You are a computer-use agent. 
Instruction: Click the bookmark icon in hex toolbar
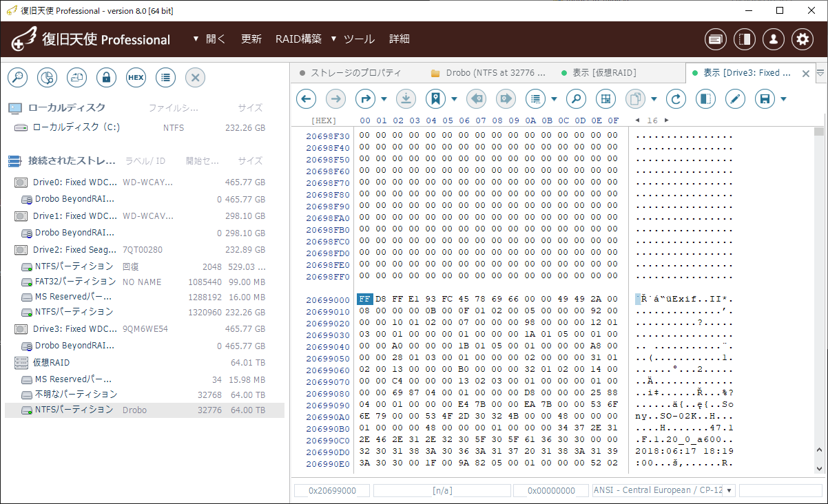pos(435,99)
